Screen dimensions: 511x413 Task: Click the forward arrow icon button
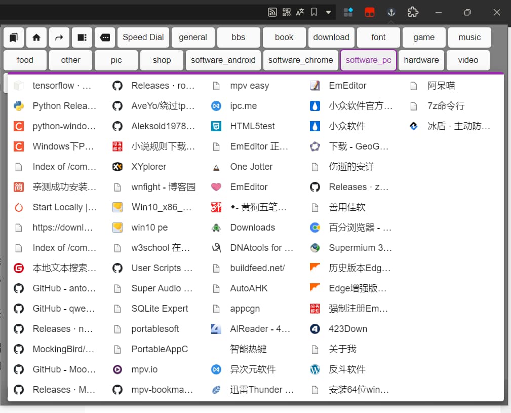tap(59, 37)
